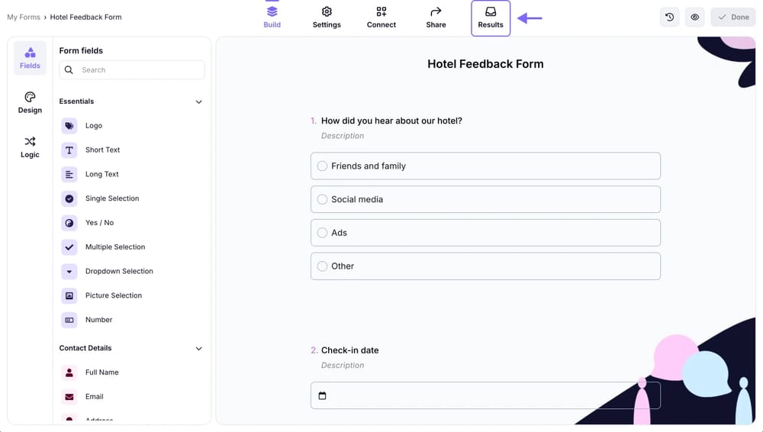Collapse the Essentials section

[x=198, y=102]
